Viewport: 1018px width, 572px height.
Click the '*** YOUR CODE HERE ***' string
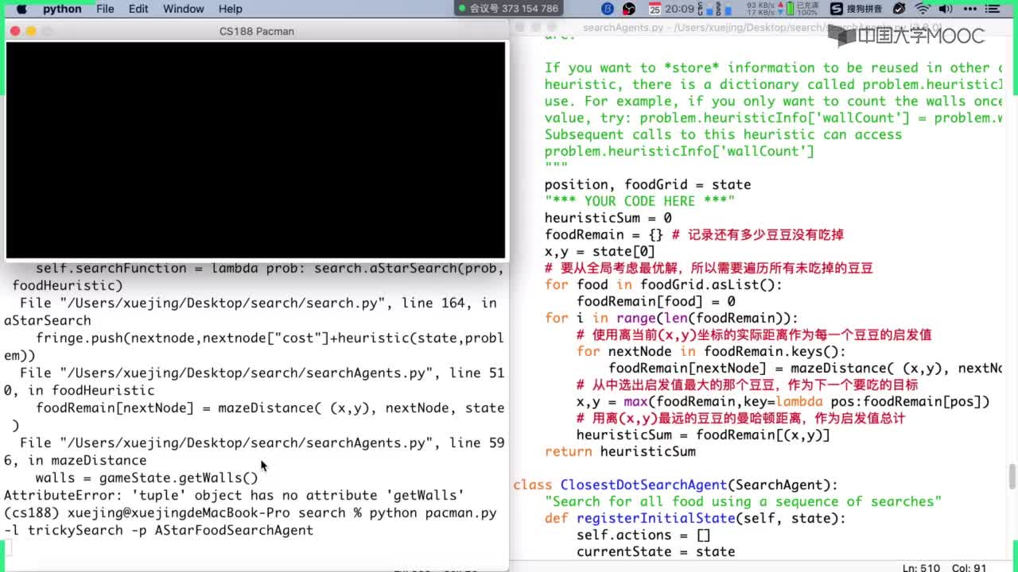coord(639,201)
